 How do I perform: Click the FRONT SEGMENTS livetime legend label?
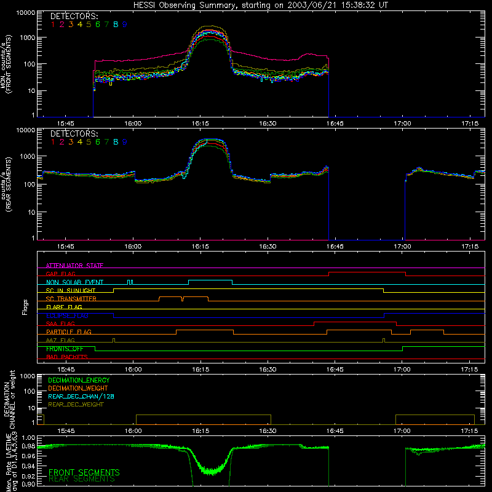(x=84, y=472)
